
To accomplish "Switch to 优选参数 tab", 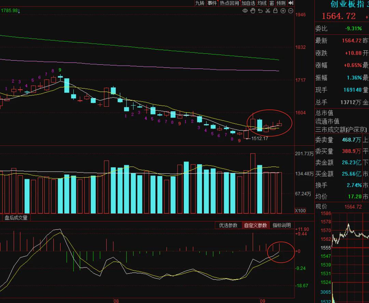I will click(228, 225).
